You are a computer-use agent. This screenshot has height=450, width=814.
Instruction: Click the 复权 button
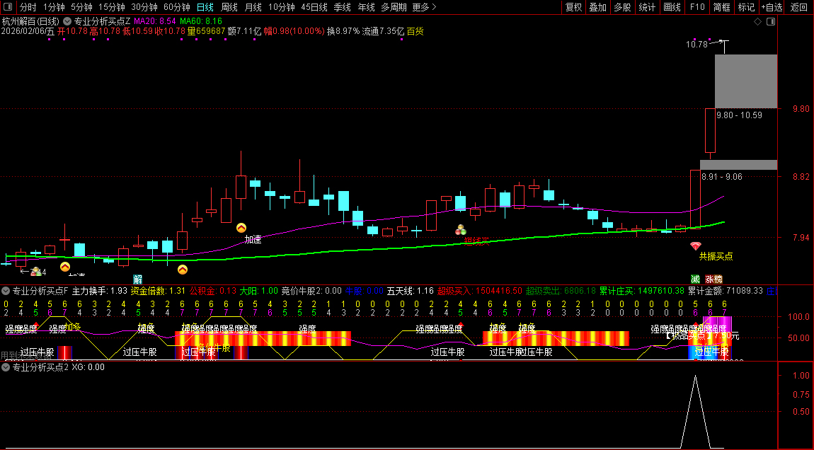click(573, 7)
